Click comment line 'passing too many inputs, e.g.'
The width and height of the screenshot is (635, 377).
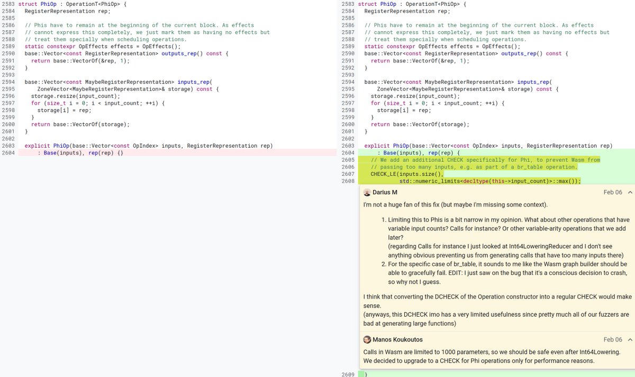click(x=474, y=167)
